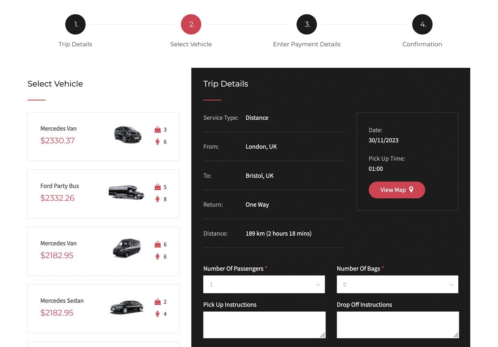Image resolution: width=498 pixels, height=347 pixels.
Task: Click the Service Type value Distance
Action: [257, 118]
